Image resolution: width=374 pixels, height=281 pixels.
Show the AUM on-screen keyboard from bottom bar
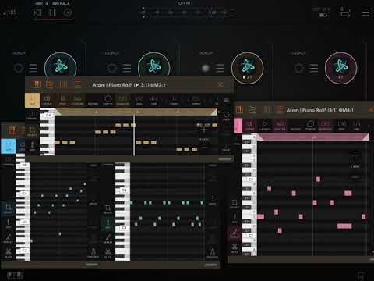click(x=15, y=275)
